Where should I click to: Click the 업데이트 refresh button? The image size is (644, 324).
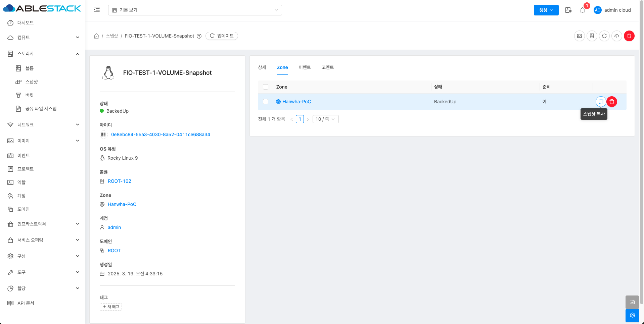point(222,36)
